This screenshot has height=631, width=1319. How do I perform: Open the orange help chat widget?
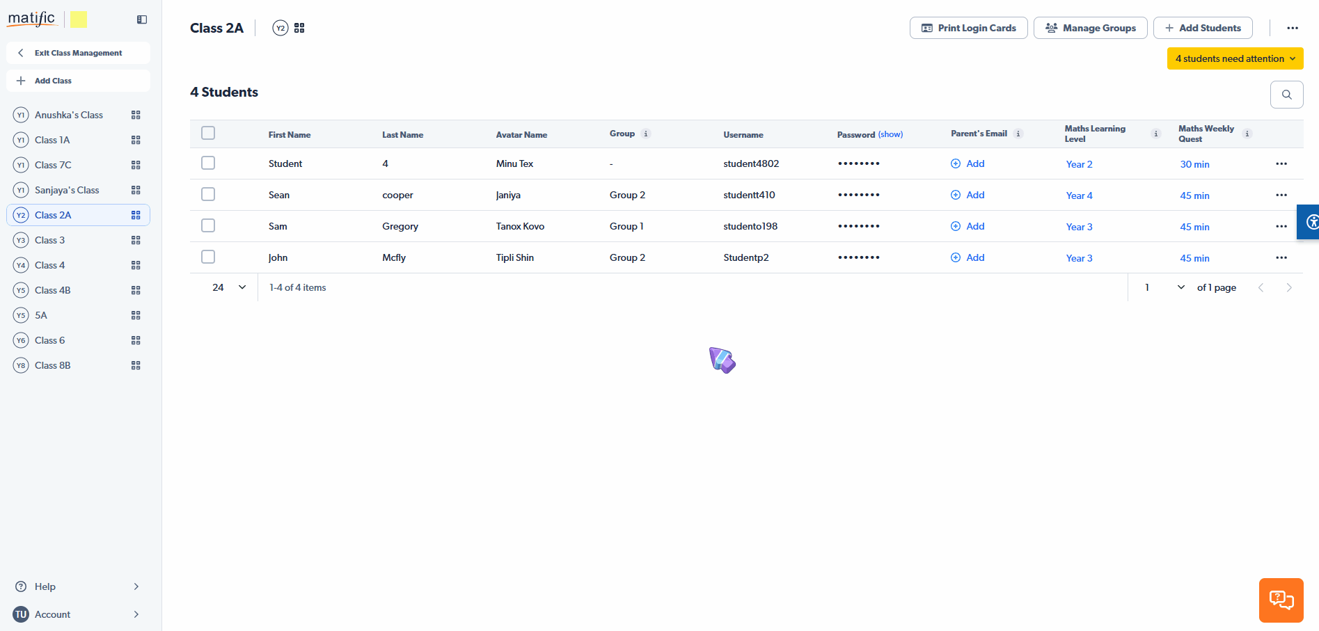[x=1281, y=600]
